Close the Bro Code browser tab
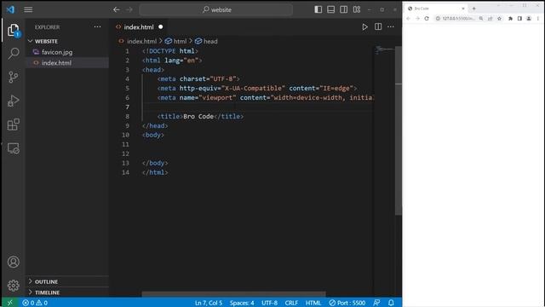 463,9
